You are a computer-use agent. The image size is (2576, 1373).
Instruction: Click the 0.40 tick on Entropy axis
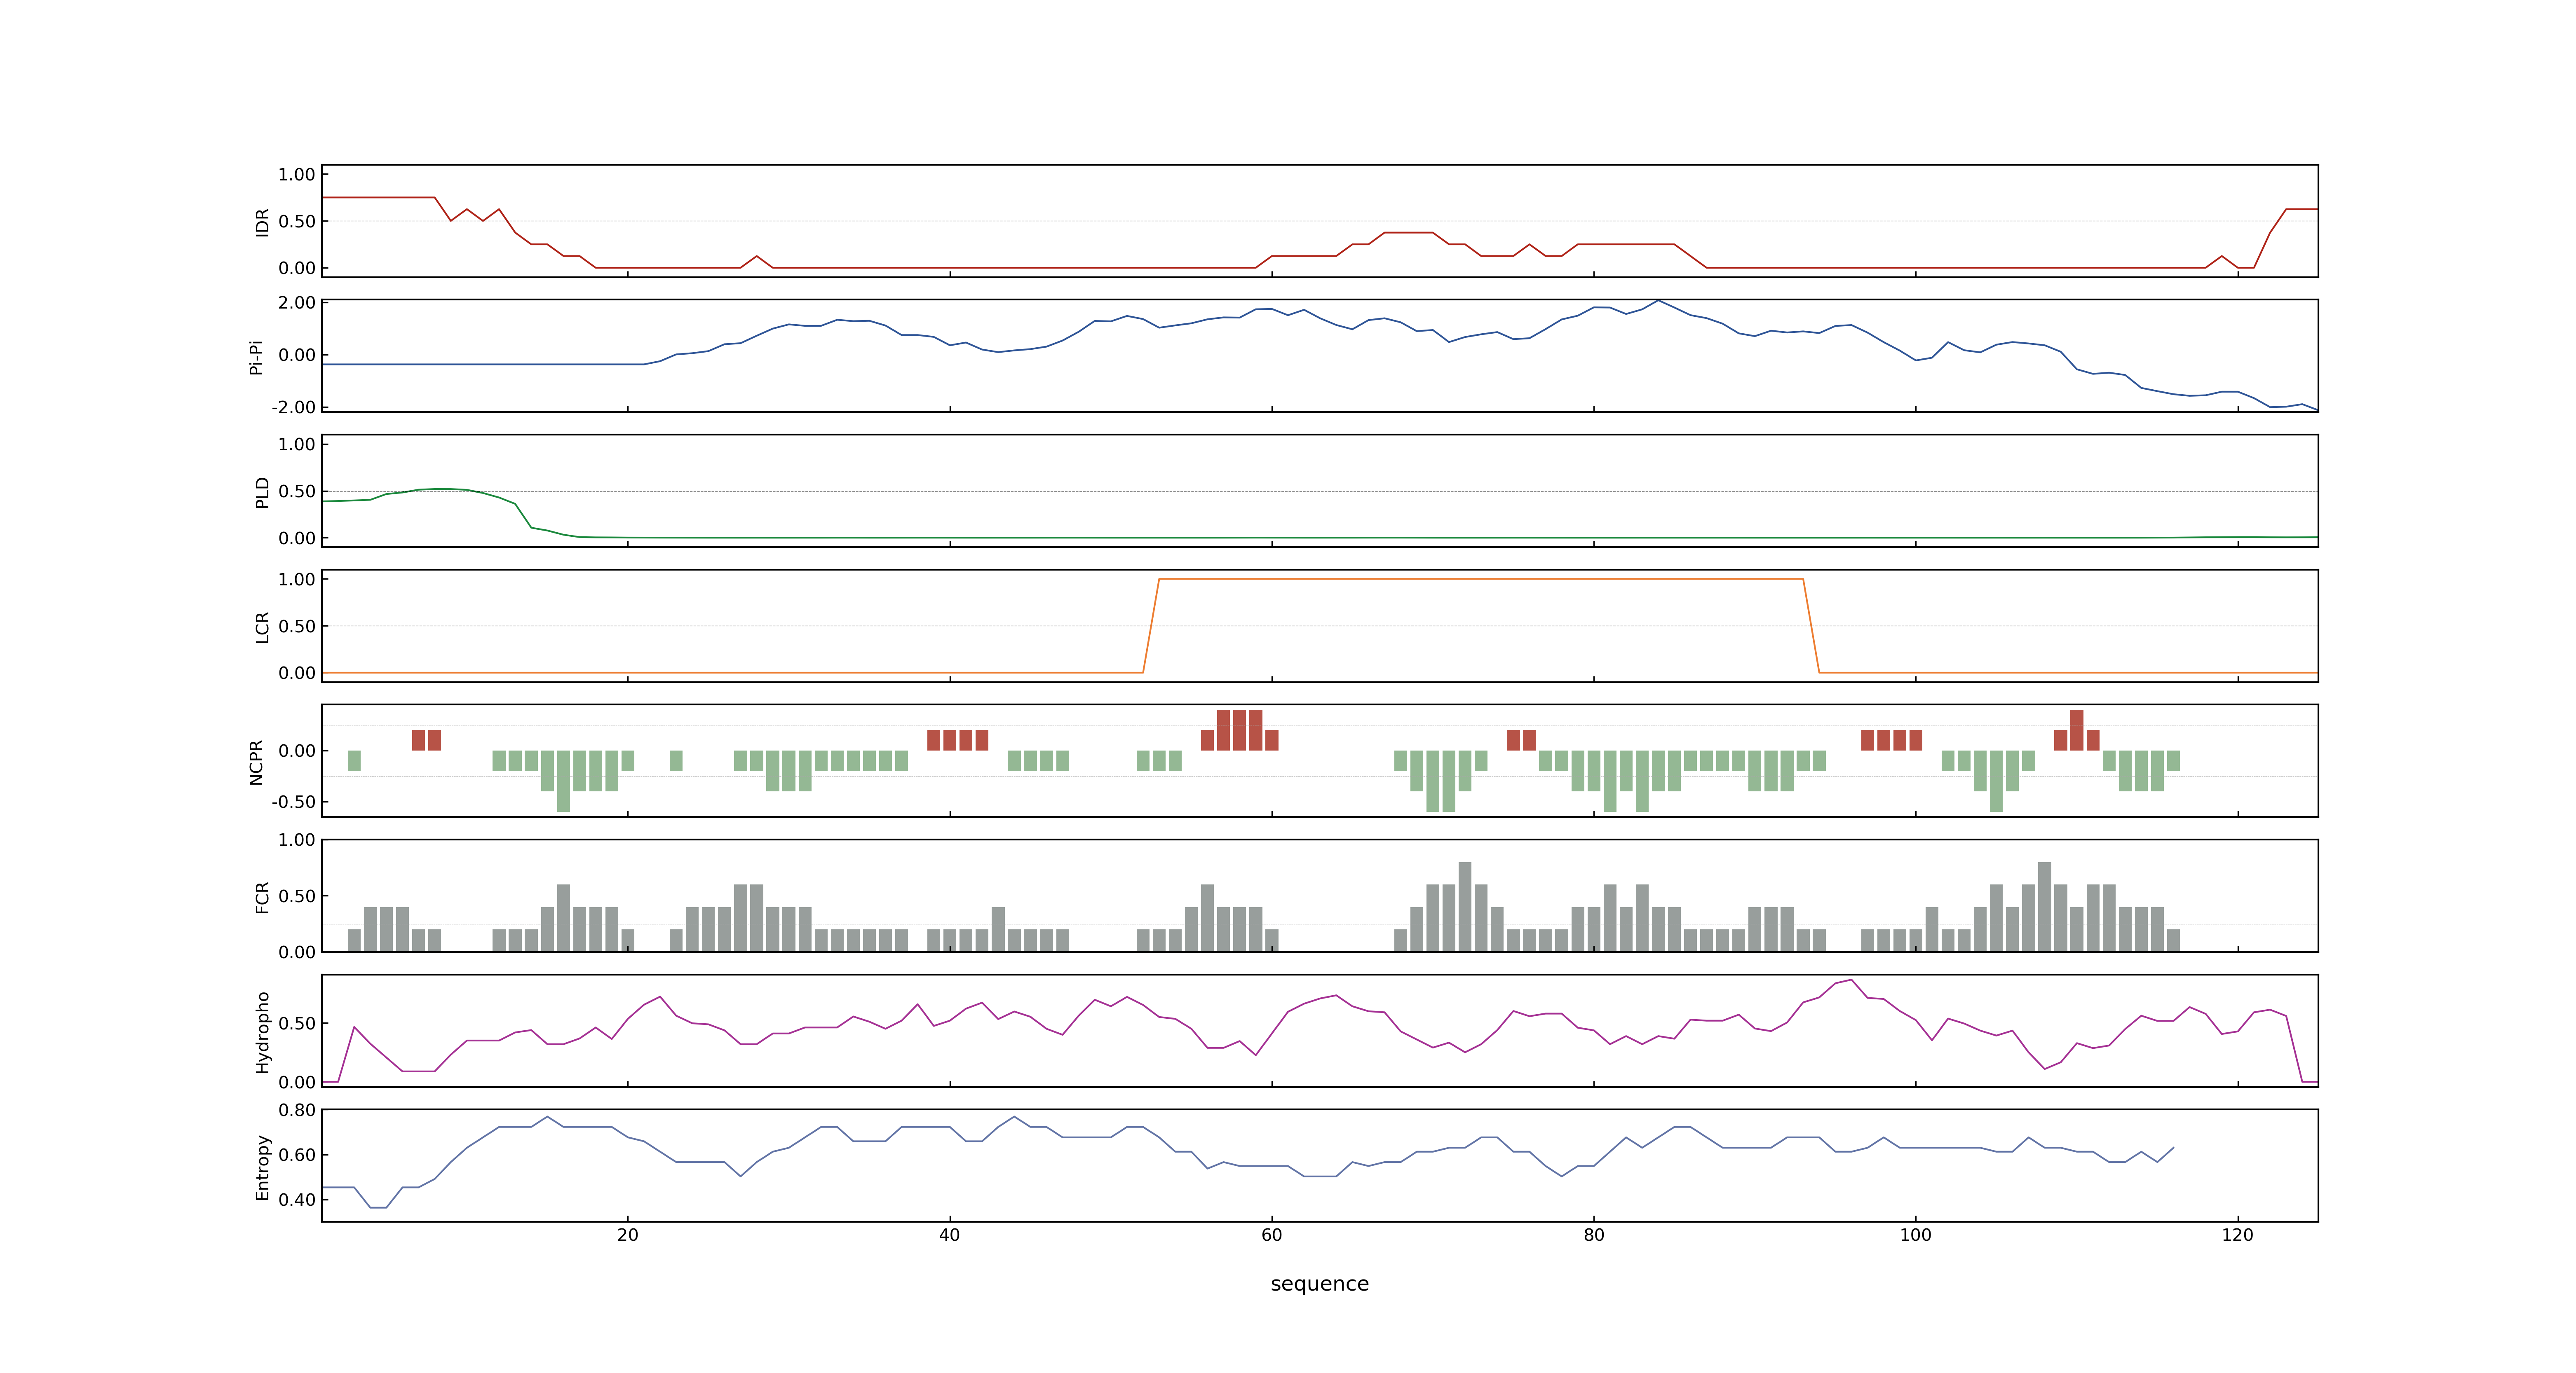click(x=297, y=1199)
